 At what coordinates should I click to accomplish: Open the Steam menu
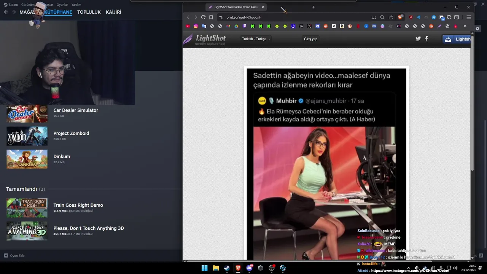pos(11,5)
